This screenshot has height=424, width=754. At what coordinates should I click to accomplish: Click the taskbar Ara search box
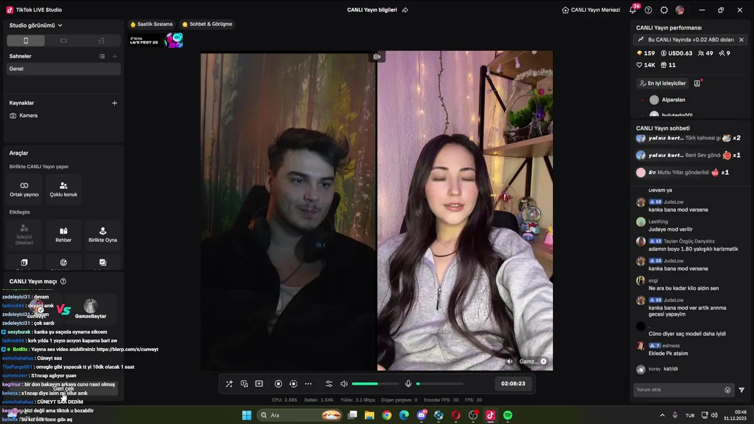click(299, 415)
